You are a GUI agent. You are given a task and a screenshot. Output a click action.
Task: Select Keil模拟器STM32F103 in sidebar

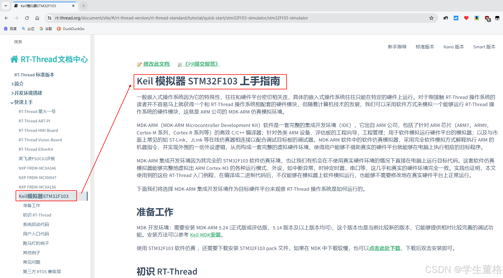pos(44,196)
